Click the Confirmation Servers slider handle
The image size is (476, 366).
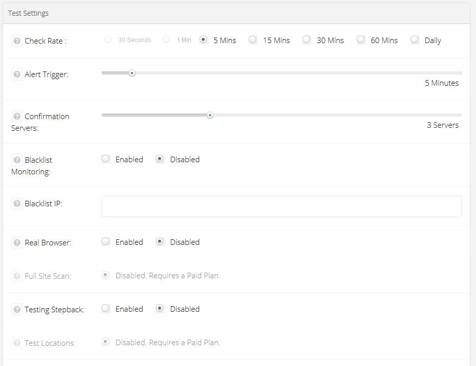[210, 115]
